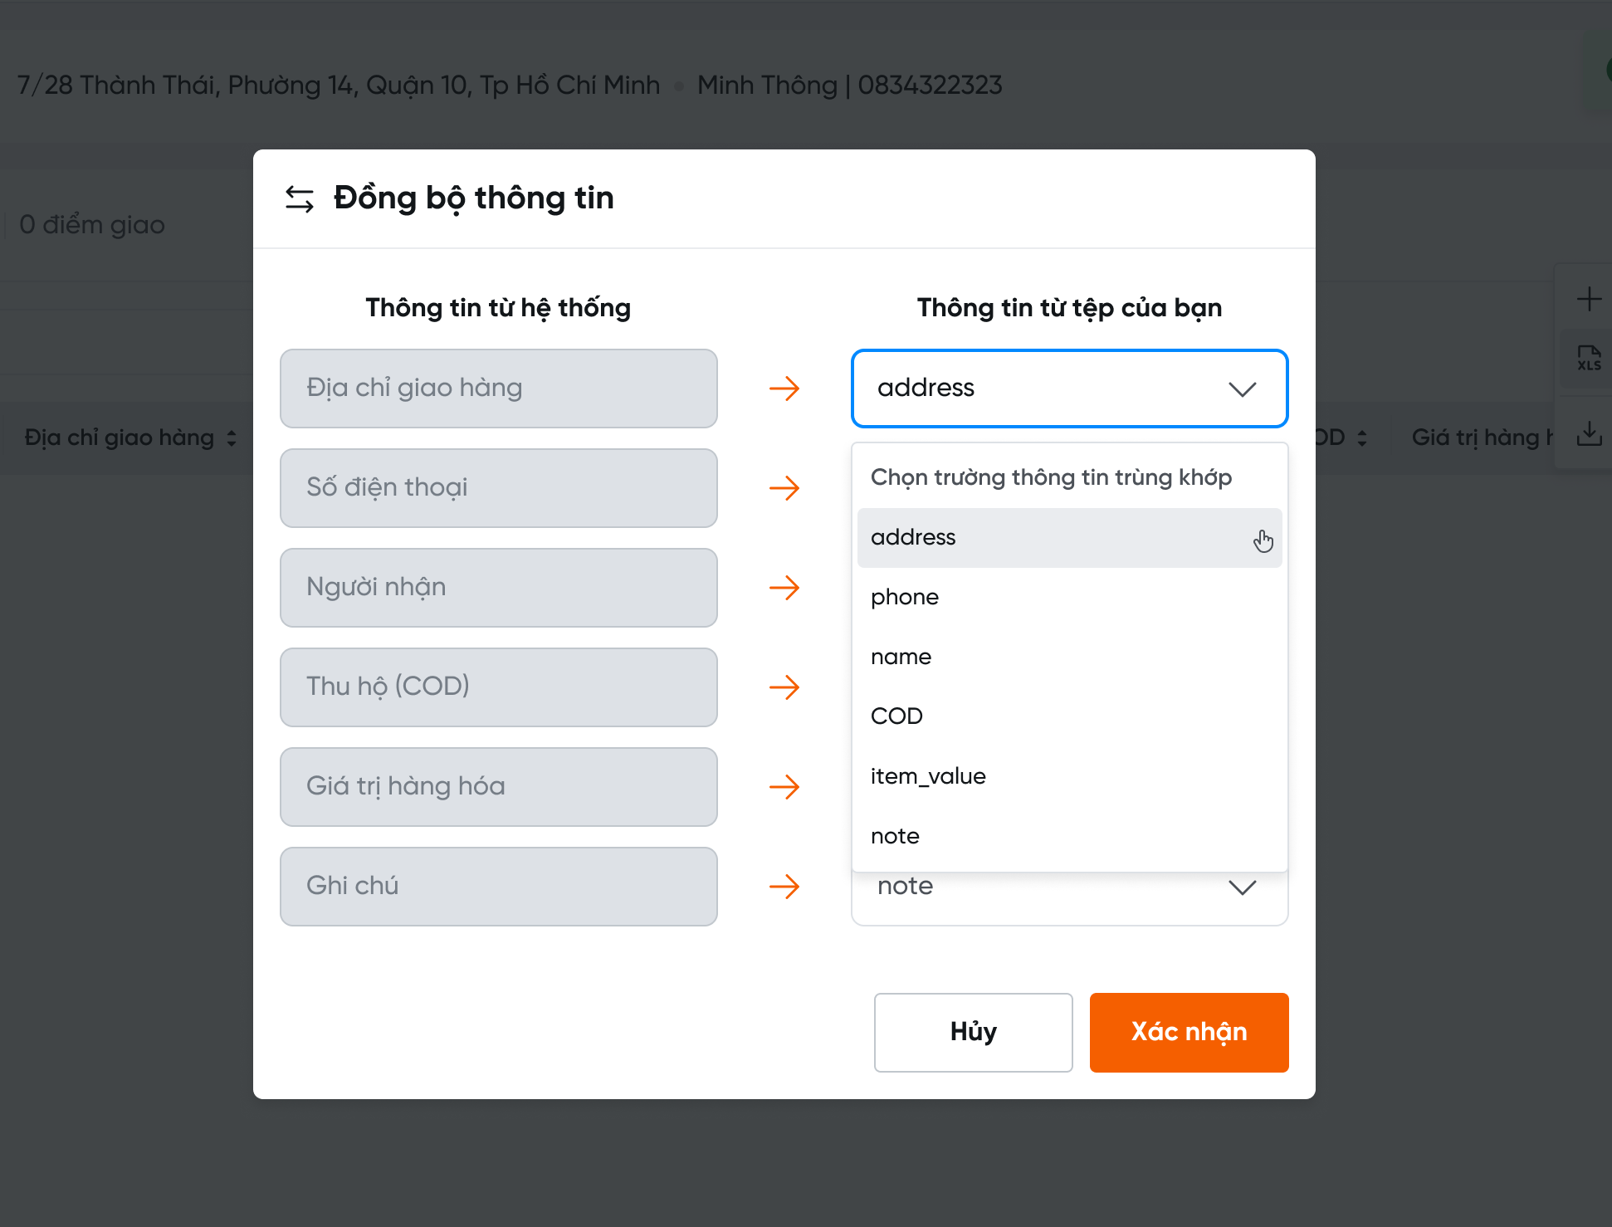Click the Số điện thoại system field
The image size is (1612, 1227).
[x=498, y=488]
